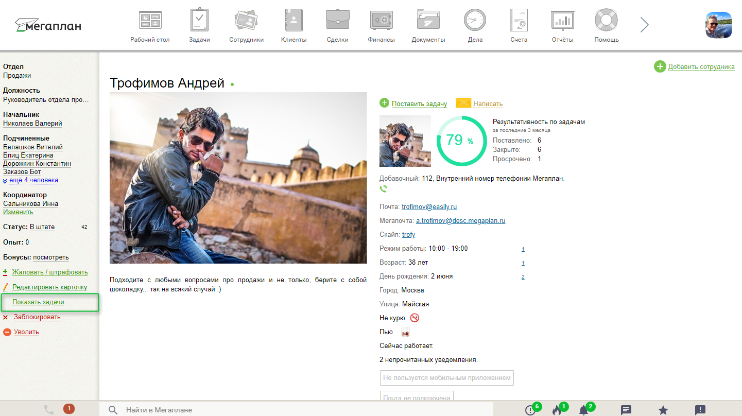Click the green phone call icon
Viewport: 742px width, 416px height.
383,189
